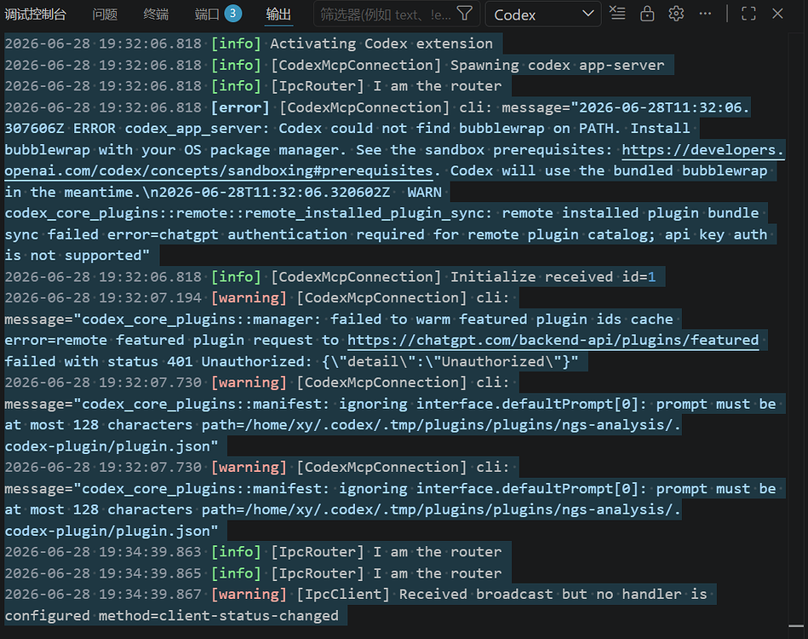Click the [error] tag in the log
The width and height of the screenshot is (808, 639).
coord(240,107)
